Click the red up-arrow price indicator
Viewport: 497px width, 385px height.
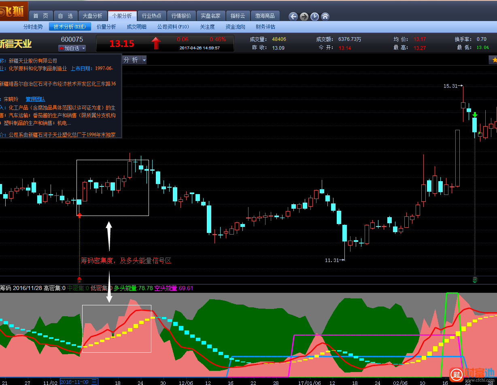point(156,43)
